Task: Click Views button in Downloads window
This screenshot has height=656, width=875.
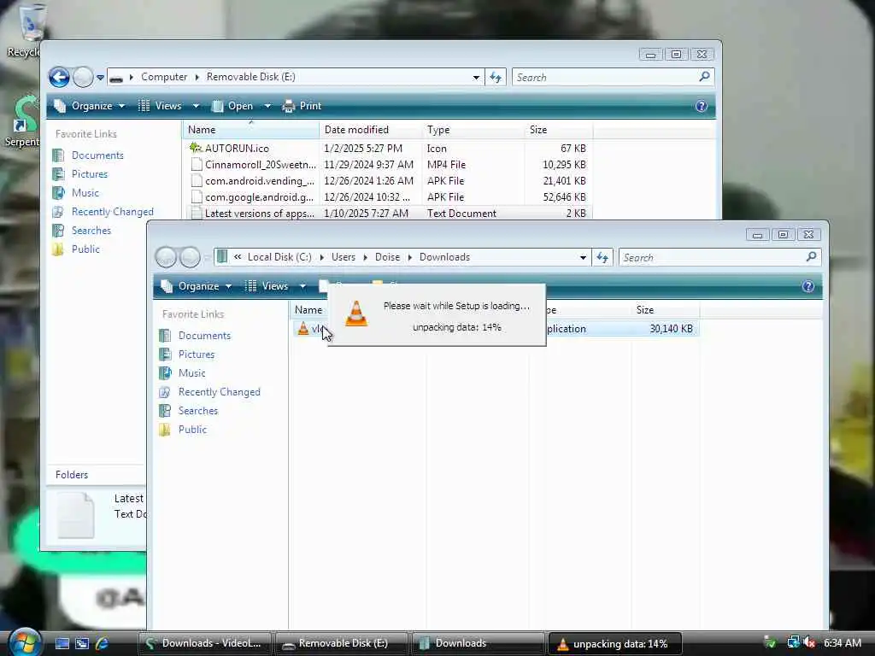Action: click(267, 286)
